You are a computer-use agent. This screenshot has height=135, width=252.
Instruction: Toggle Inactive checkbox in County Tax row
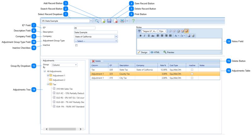[192, 74]
